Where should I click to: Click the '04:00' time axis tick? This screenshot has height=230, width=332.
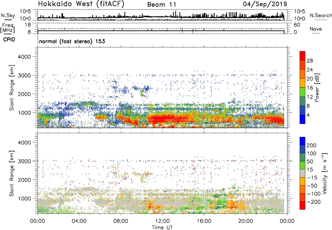point(79,221)
